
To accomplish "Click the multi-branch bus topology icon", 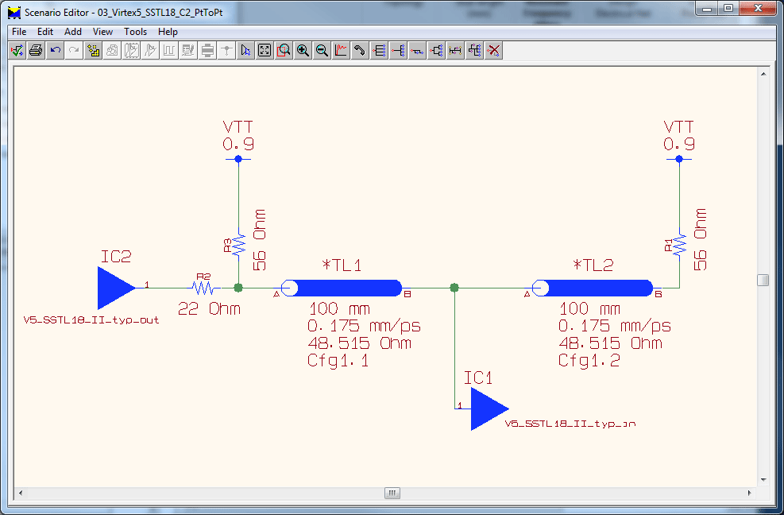I will 379,51.
